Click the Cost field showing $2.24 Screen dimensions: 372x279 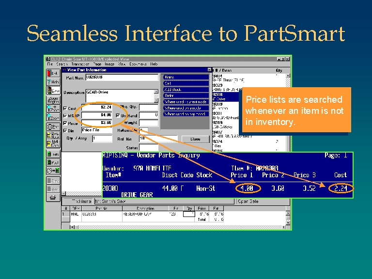[x=97, y=107]
